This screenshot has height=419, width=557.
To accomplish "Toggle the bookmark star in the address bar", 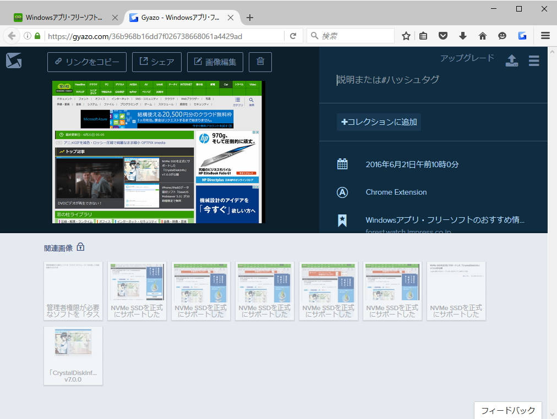I will coord(406,36).
